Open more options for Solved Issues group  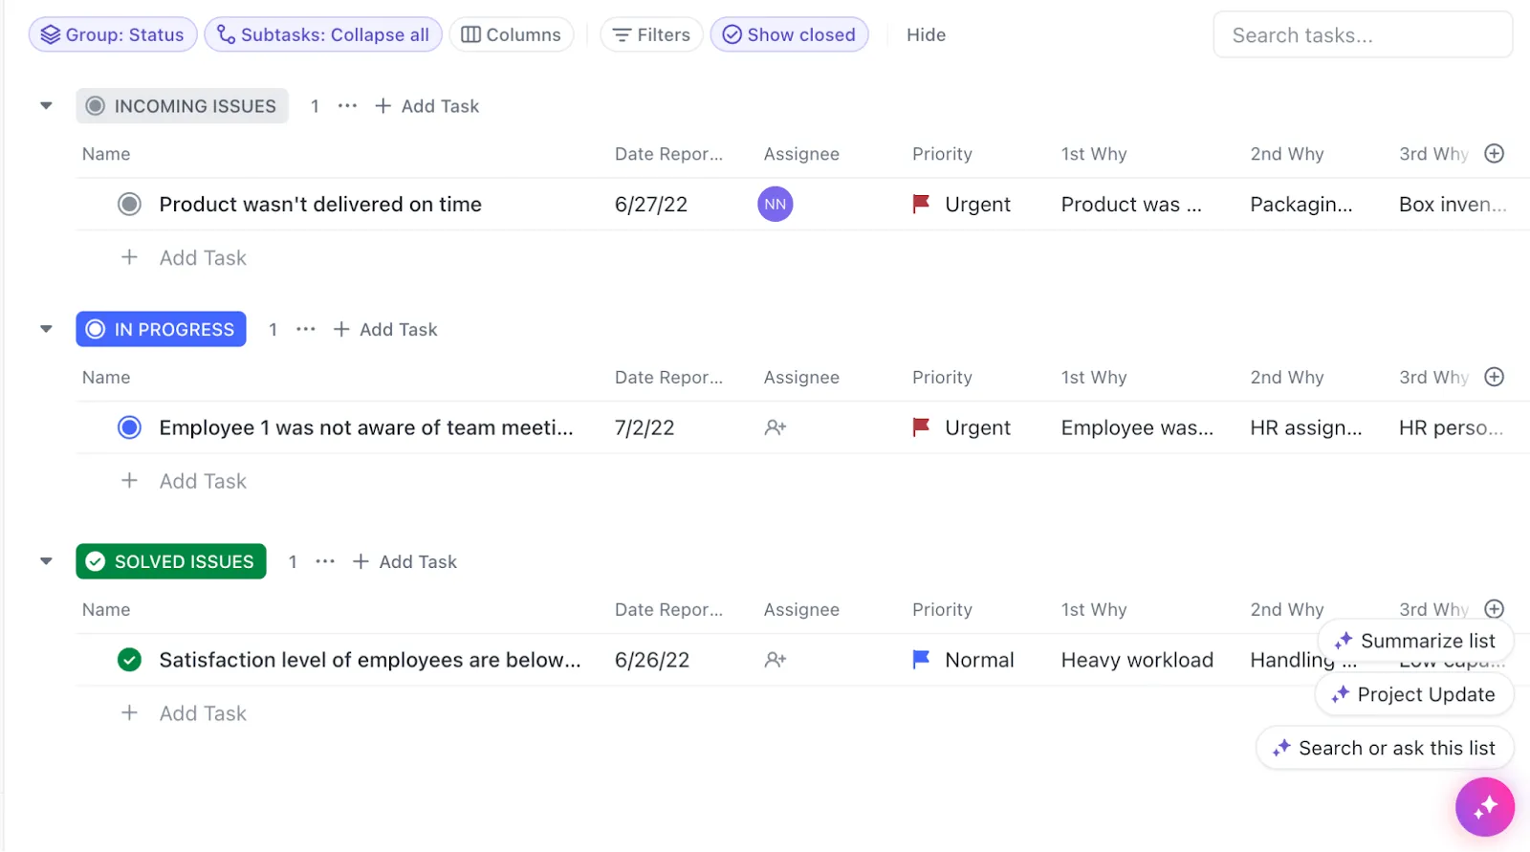[x=325, y=561]
